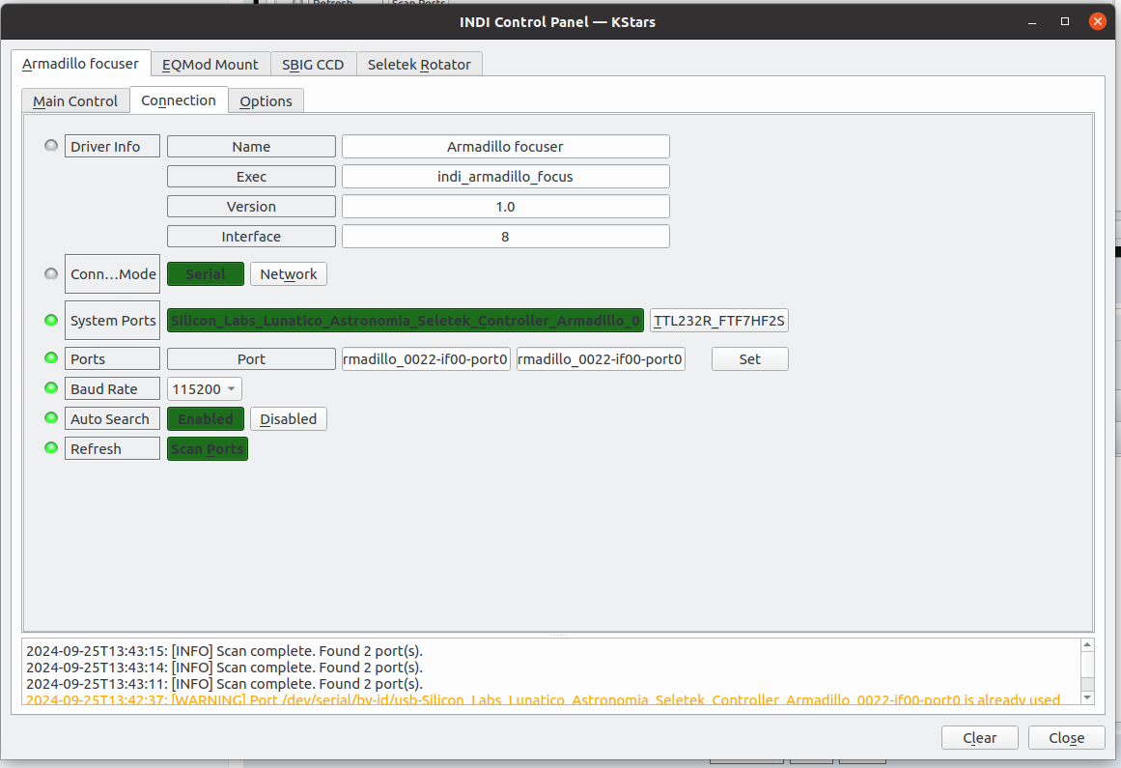Click the interface value 8
1121x768 pixels.
pos(505,237)
